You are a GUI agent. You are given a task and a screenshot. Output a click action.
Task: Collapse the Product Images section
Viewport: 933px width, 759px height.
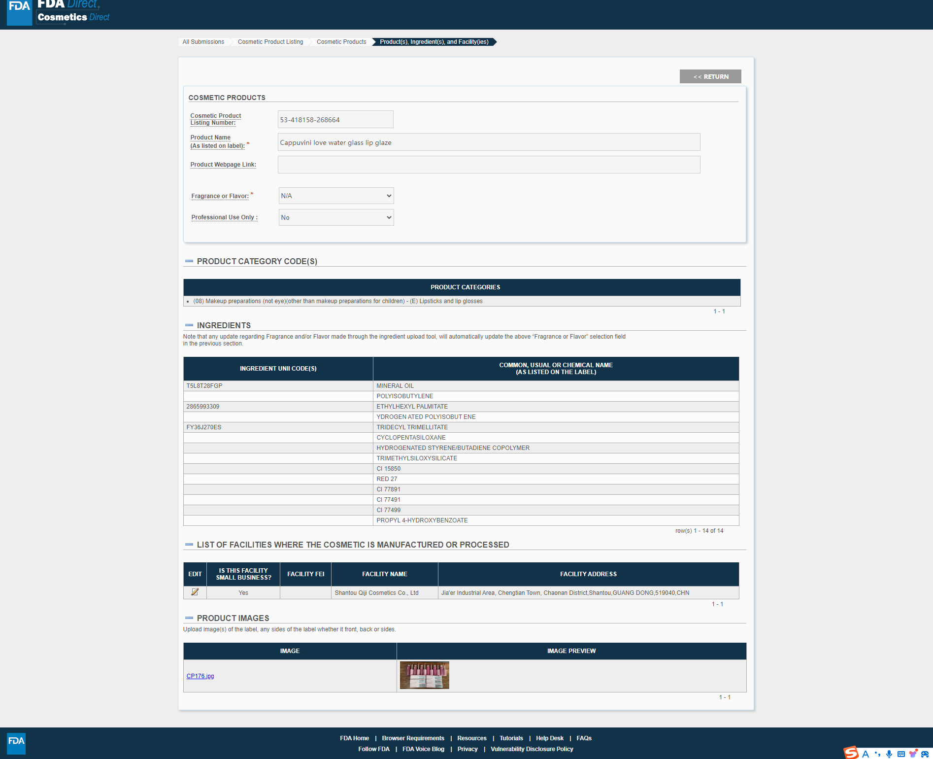pos(189,618)
